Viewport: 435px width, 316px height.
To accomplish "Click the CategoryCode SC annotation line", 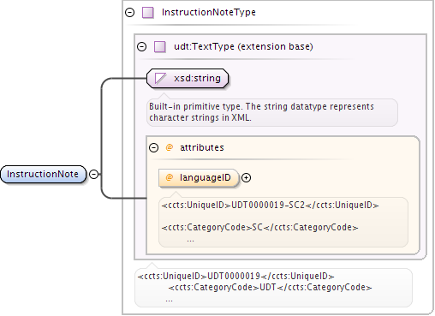I will point(259,228).
